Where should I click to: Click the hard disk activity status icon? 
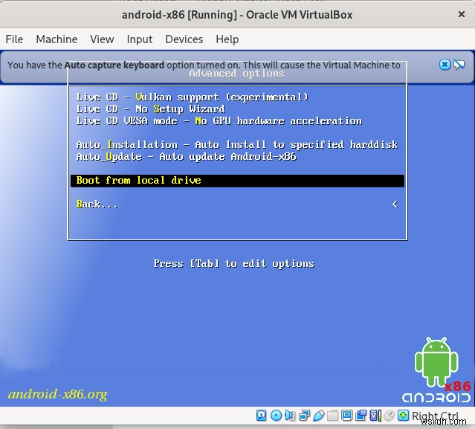tap(261, 416)
